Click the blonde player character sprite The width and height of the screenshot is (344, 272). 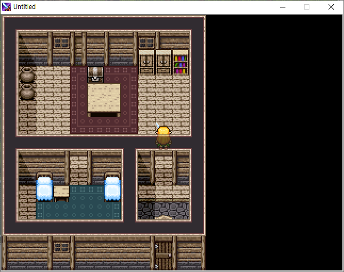(163, 136)
